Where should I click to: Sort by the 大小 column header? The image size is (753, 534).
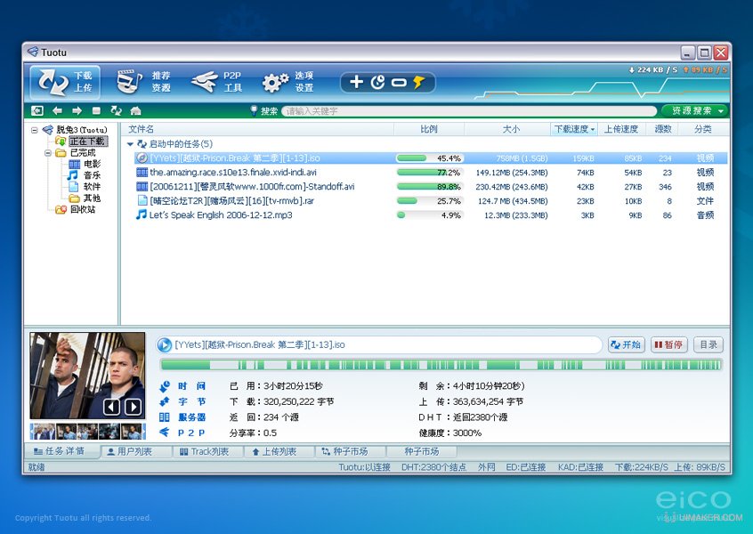pos(511,129)
